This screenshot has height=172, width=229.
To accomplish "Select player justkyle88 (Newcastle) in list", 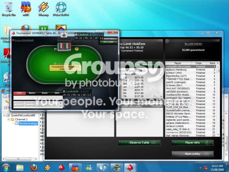I will pos(191,67).
